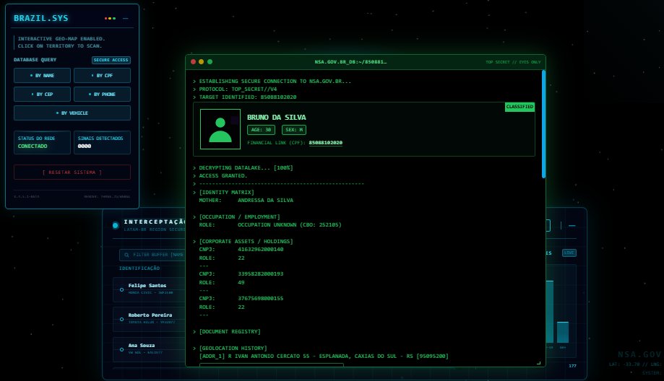Click the SINAIS DETECTADOS counter card
The width and height of the screenshot is (664, 381).
pyautogui.click(x=102, y=142)
